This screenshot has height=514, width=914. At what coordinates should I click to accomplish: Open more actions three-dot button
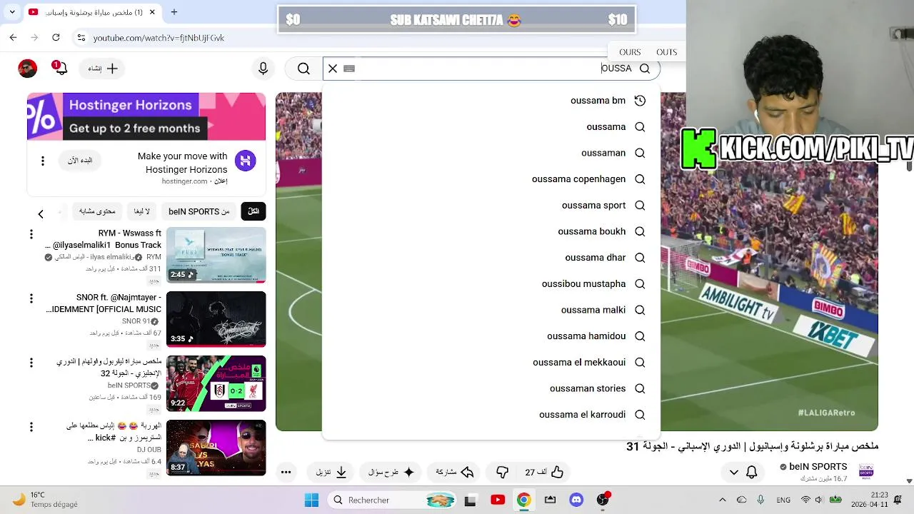click(x=286, y=472)
